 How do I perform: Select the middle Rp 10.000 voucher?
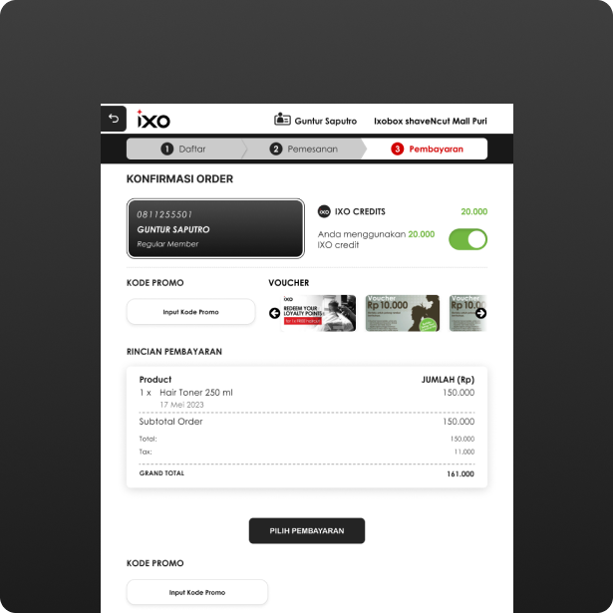coord(402,313)
